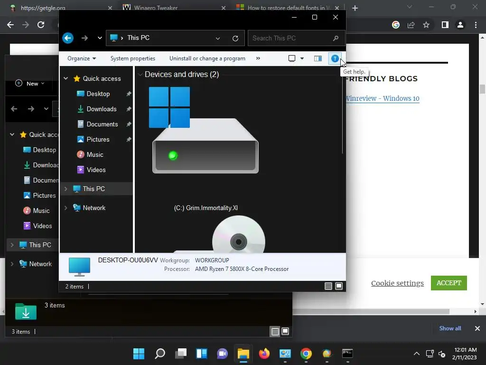Open the Organize menu
This screenshot has width=486, height=365.
82,58
